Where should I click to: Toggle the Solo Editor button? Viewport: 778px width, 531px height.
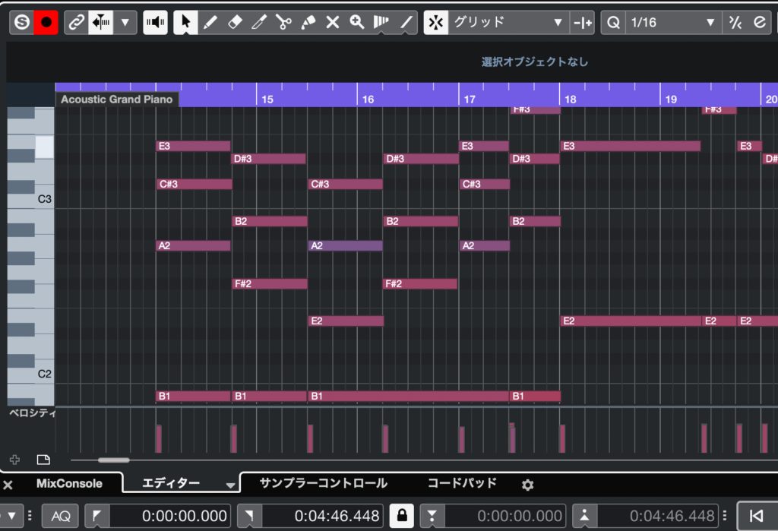click(22, 22)
